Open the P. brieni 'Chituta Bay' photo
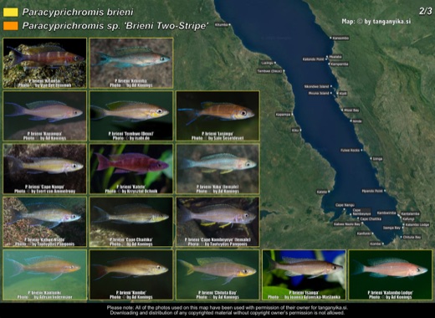The height and width of the screenshot is (318, 435). [x=217, y=274]
